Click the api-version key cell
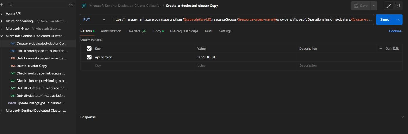 [x=144, y=57]
